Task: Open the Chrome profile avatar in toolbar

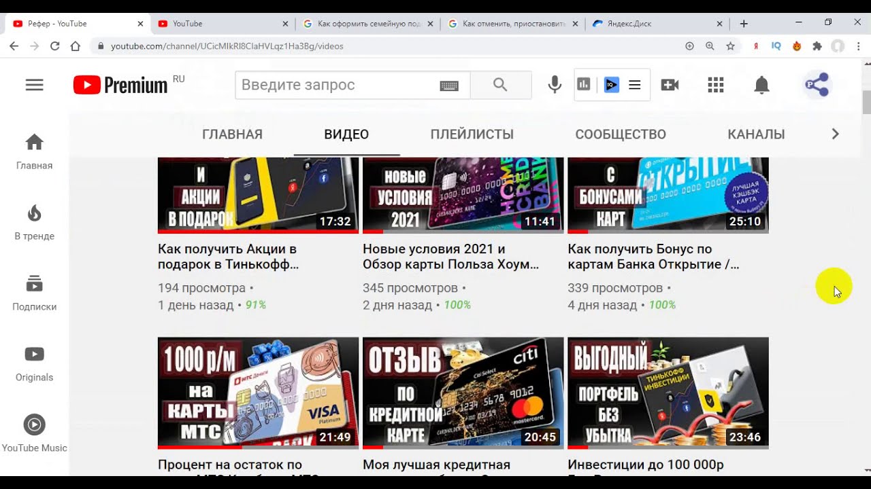Action: 838,46
